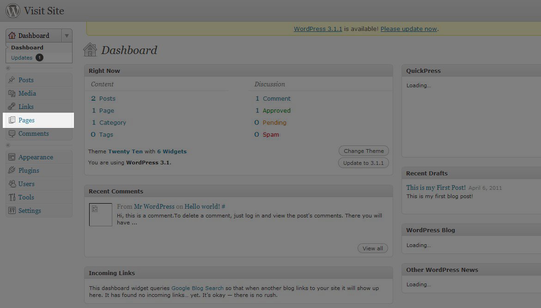The height and width of the screenshot is (308, 541).
Task: Click the 6 Widgets link
Action: coord(172,151)
